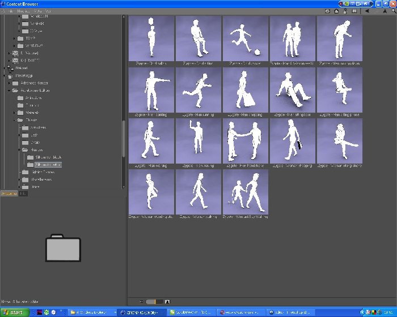This screenshot has height=317, width=397.
Task: Expand the Network tree node
Action: (x=5, y=68)
